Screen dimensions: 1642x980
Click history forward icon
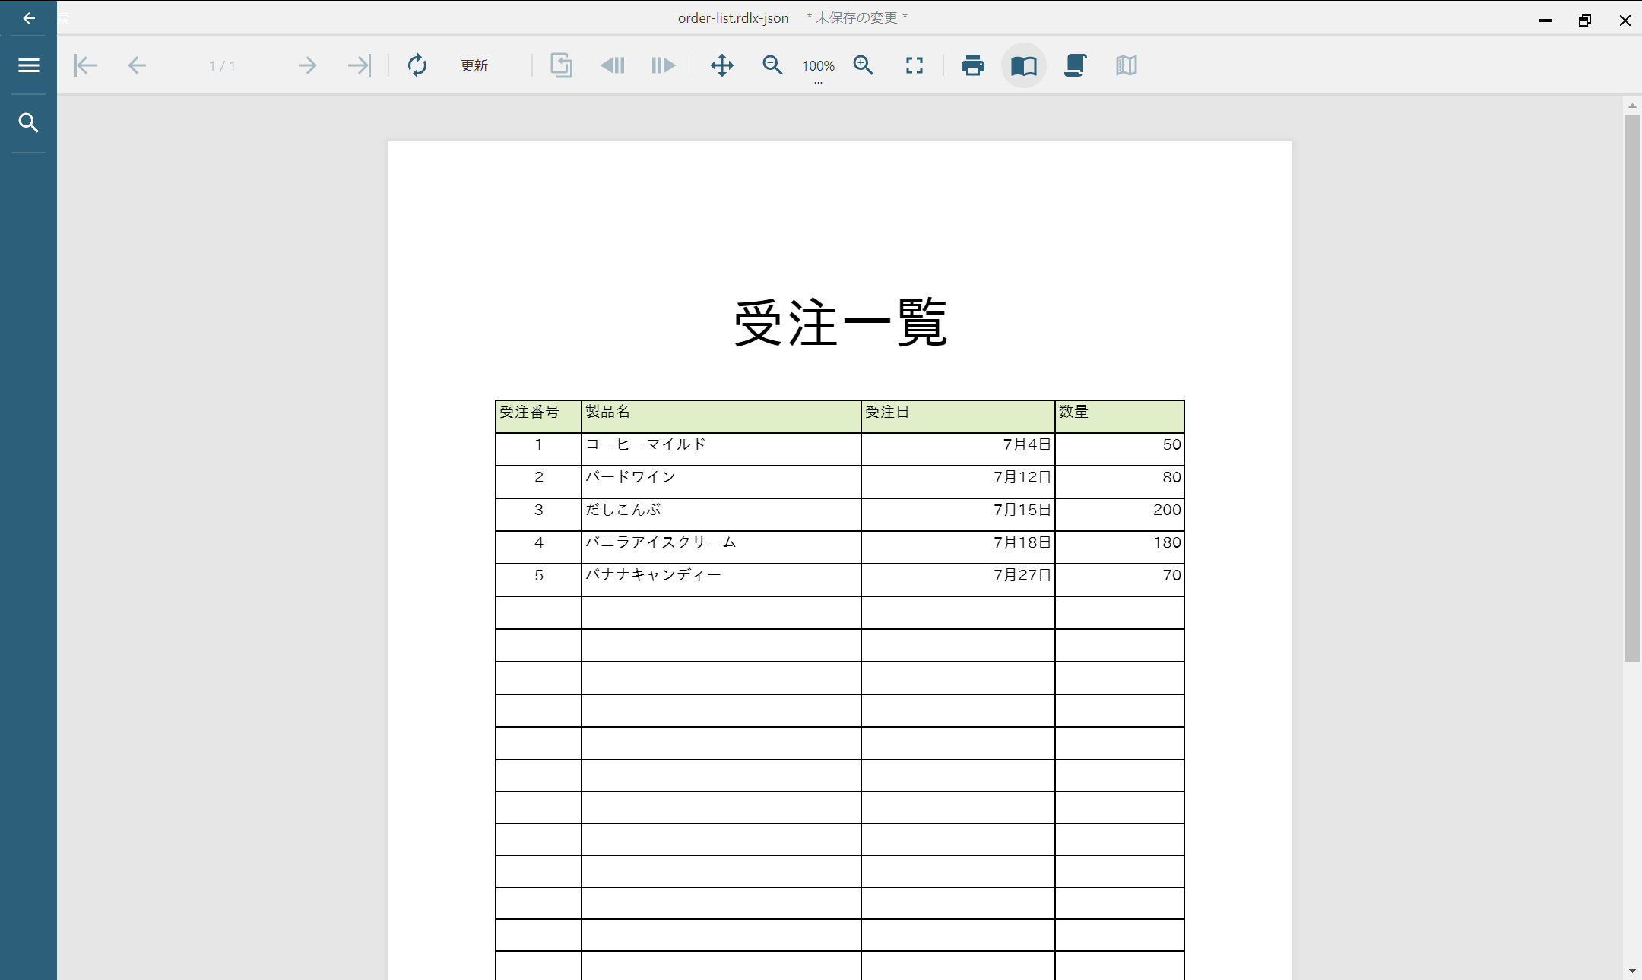664,65
